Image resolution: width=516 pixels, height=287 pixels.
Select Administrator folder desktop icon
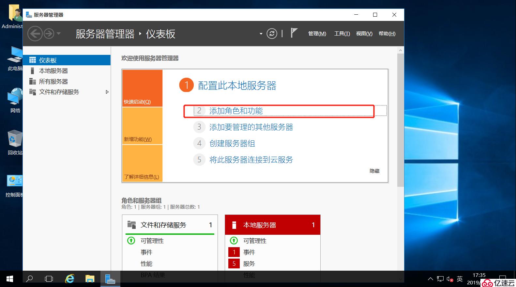point(13,17)
